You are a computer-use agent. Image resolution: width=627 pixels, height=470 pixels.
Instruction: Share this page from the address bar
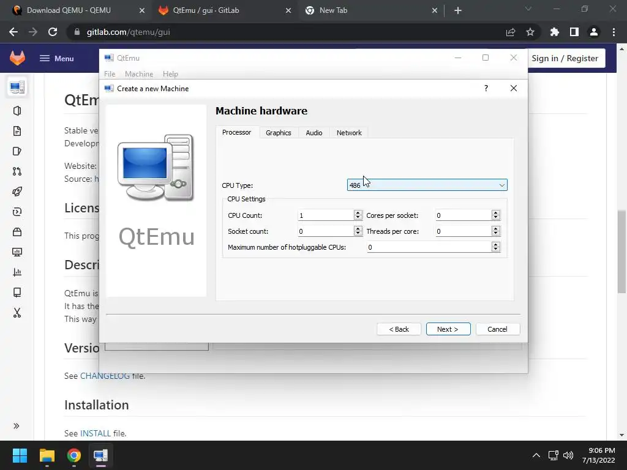coord(511,32)
